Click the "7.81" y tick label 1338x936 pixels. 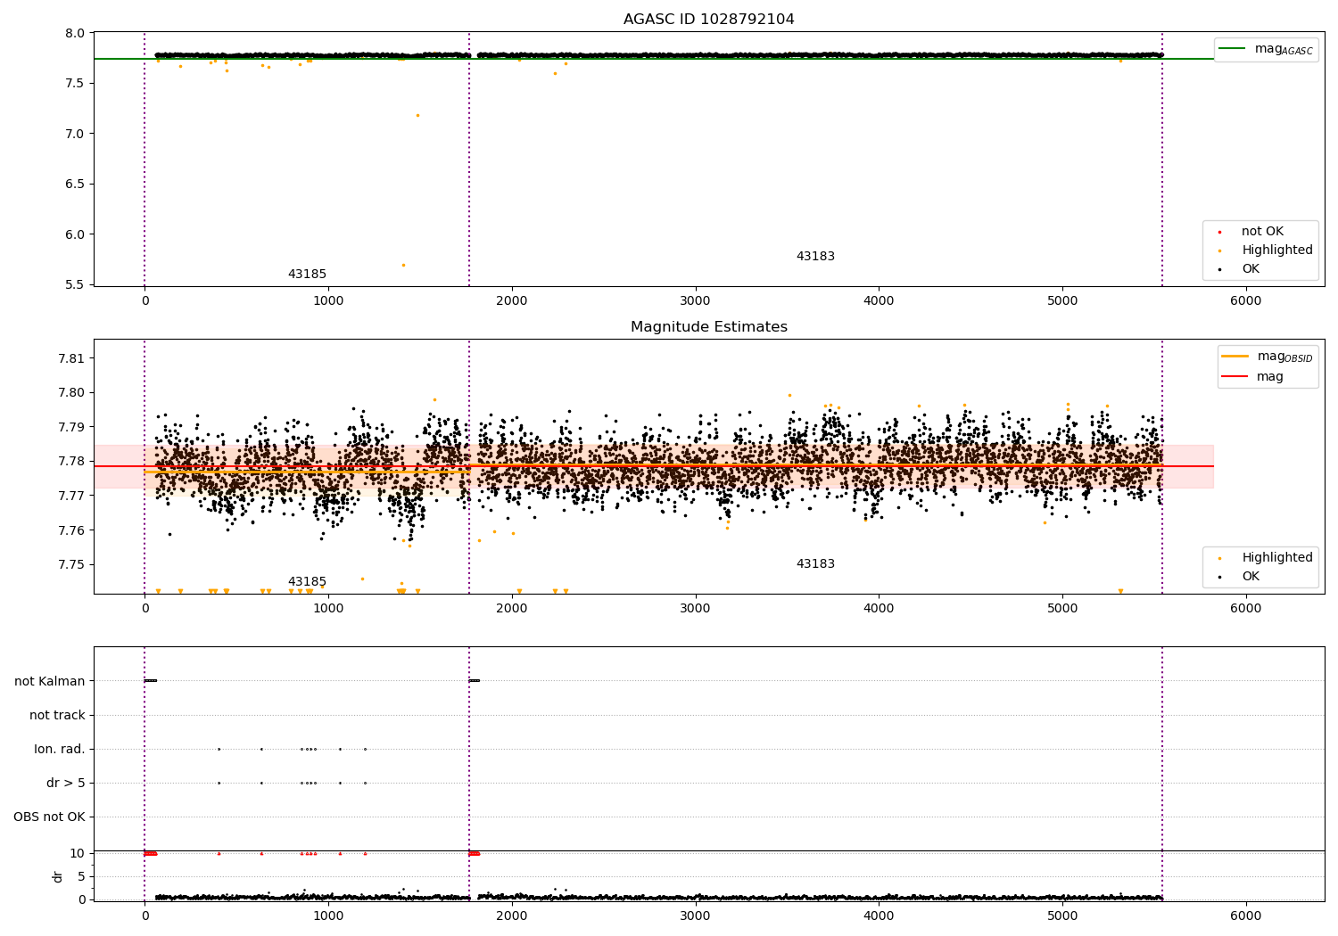tap(71, 358)
